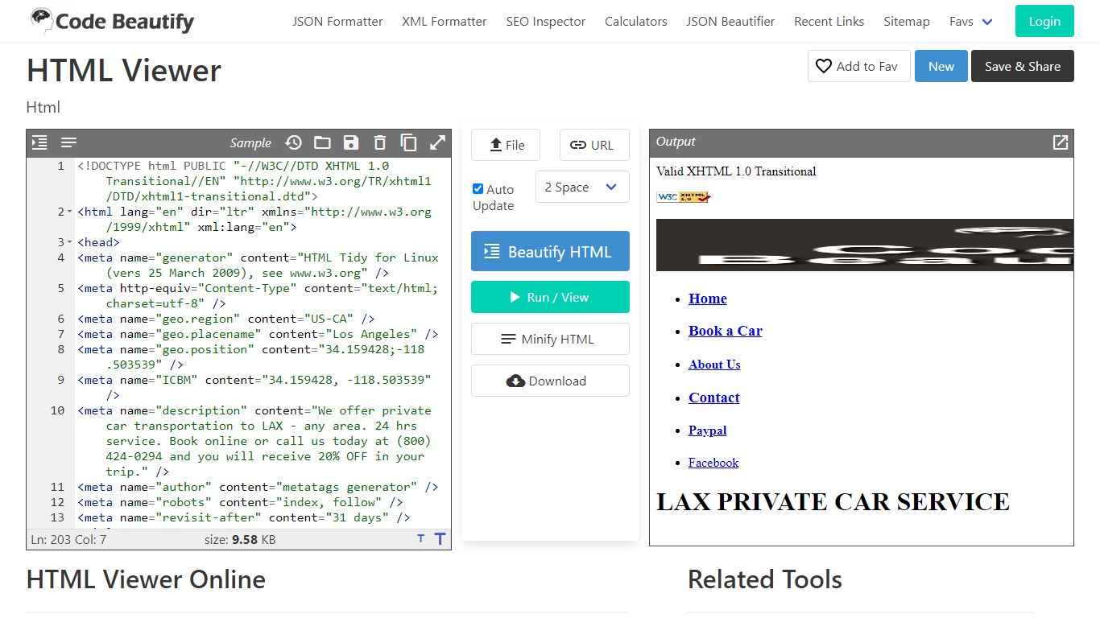1100x618 pixels.
Task: Click Book a Car link in output
Action: [x=726, y=331]
